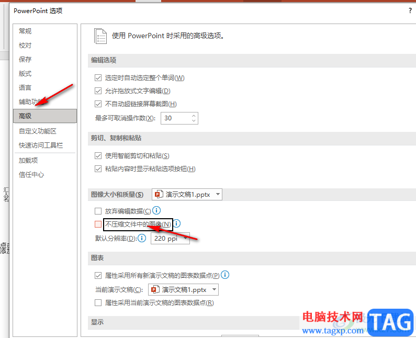Enable 不压缩文件中的图像 checkbox
Screen dimensions: 416x338
coord(98,224)
